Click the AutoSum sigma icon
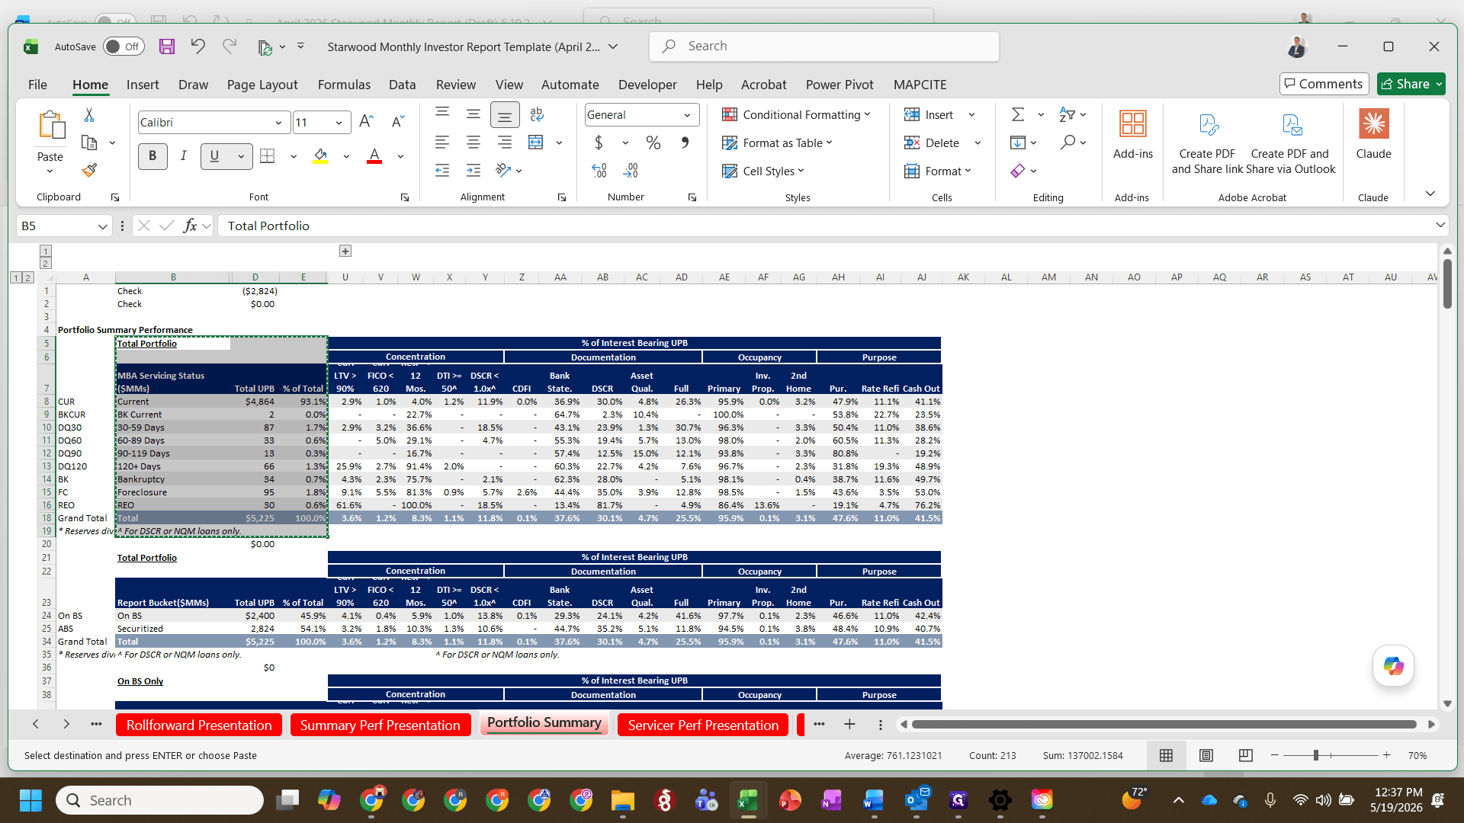The width and height of the screenshot is (1464, 823). point(1018,114)
